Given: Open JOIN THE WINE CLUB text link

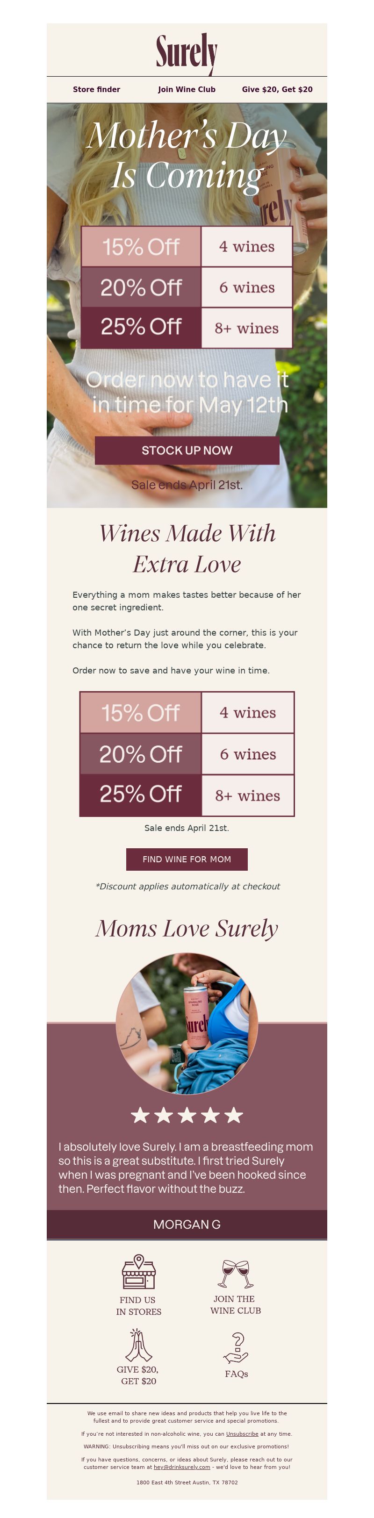Looking at the screenshot, I should coord(235,1304).
